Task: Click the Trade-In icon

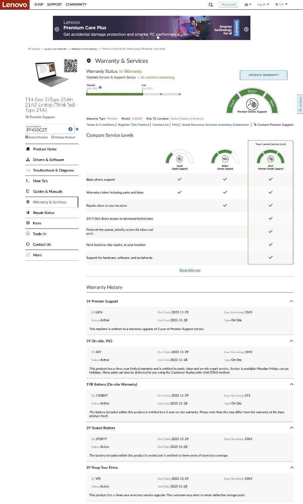Action: coord(28,234)
